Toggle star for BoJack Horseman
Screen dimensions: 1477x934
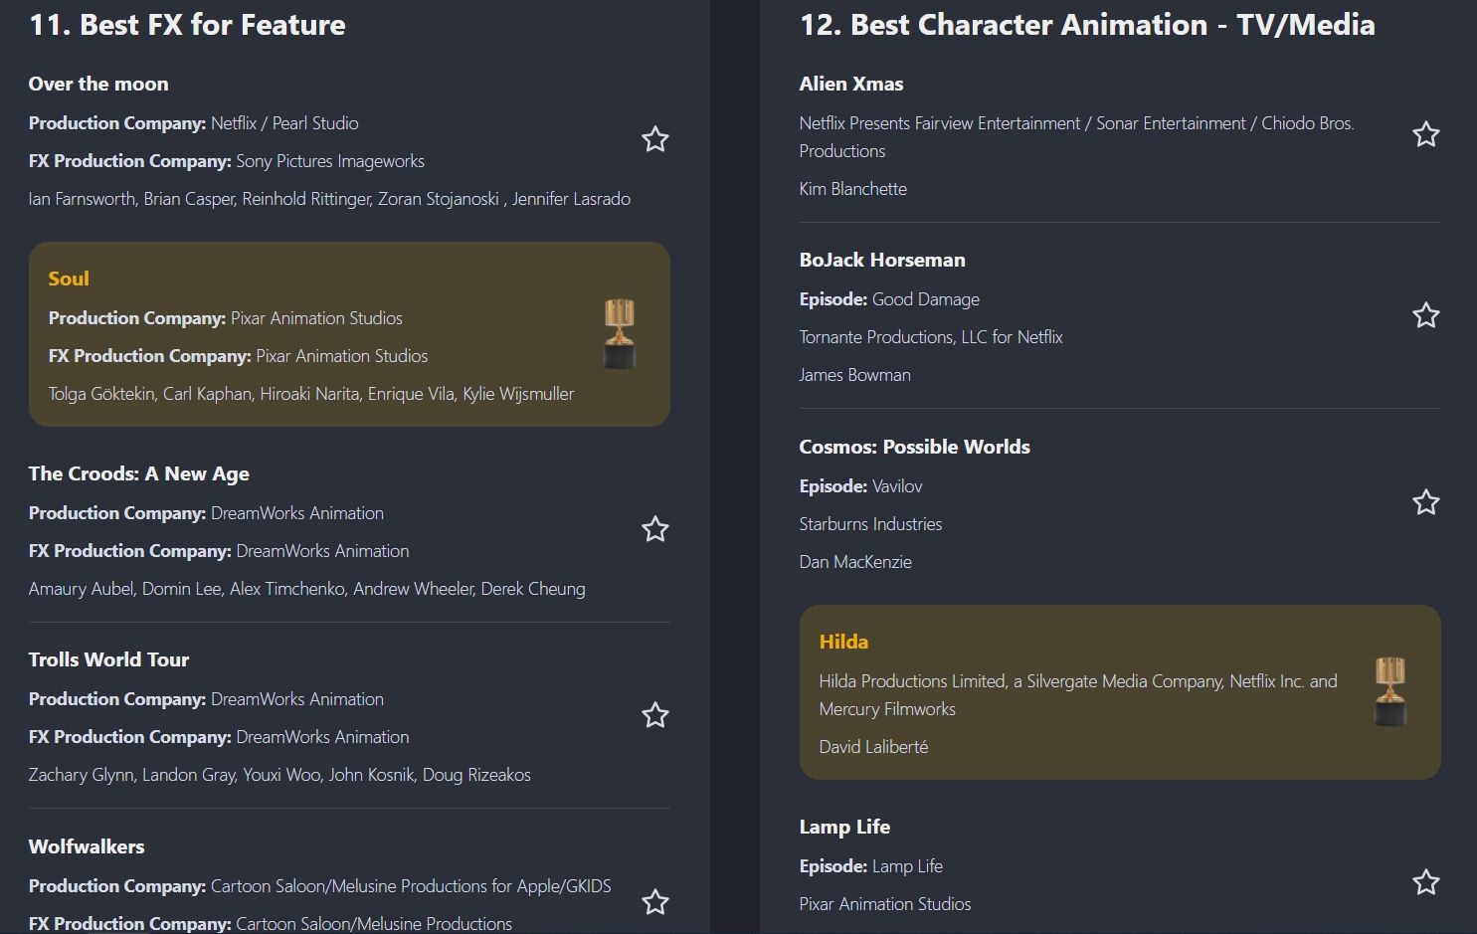[x=1425, y=315]
